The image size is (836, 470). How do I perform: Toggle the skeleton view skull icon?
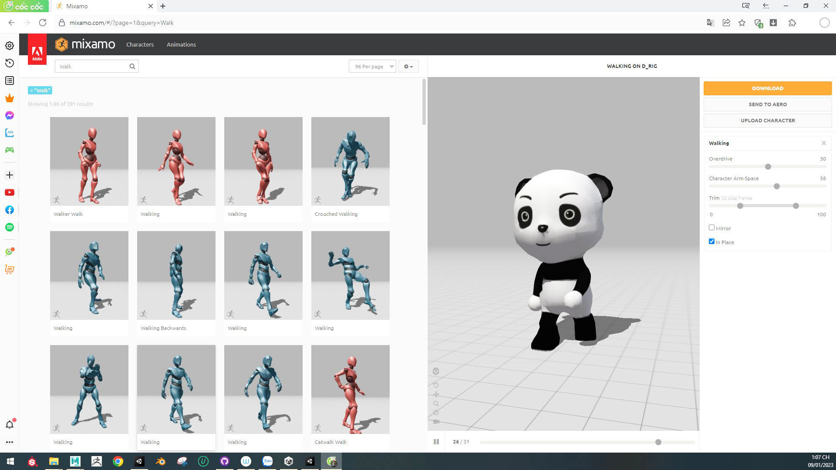click(x=436, y=371)
